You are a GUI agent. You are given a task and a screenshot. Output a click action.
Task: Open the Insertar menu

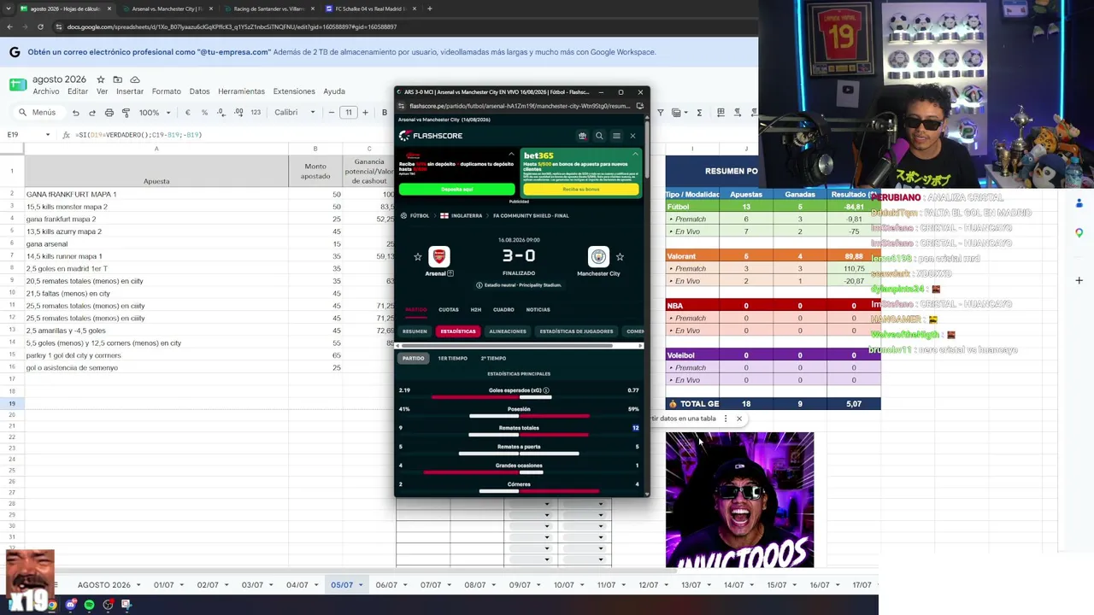(x=130, y=91)
